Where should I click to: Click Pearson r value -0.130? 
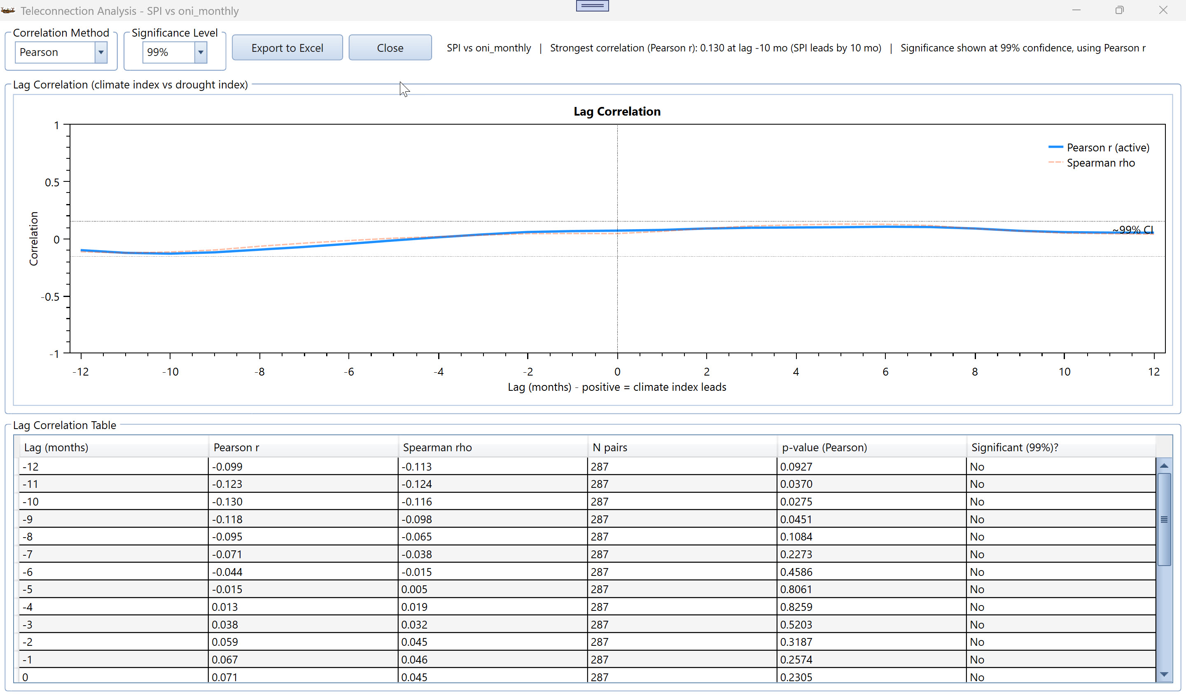tap(303, 501)
